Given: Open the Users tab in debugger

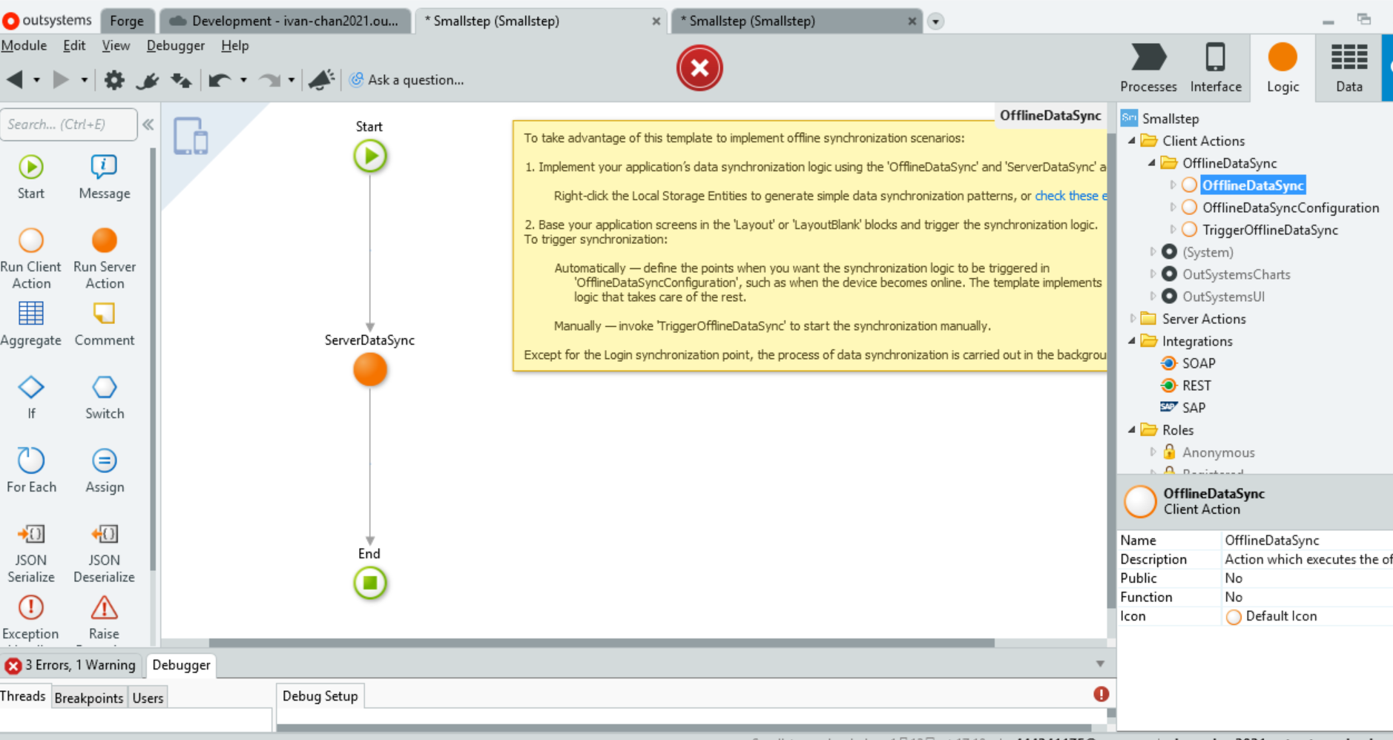Looking at the screenshot, I should [x=148, y=698].
